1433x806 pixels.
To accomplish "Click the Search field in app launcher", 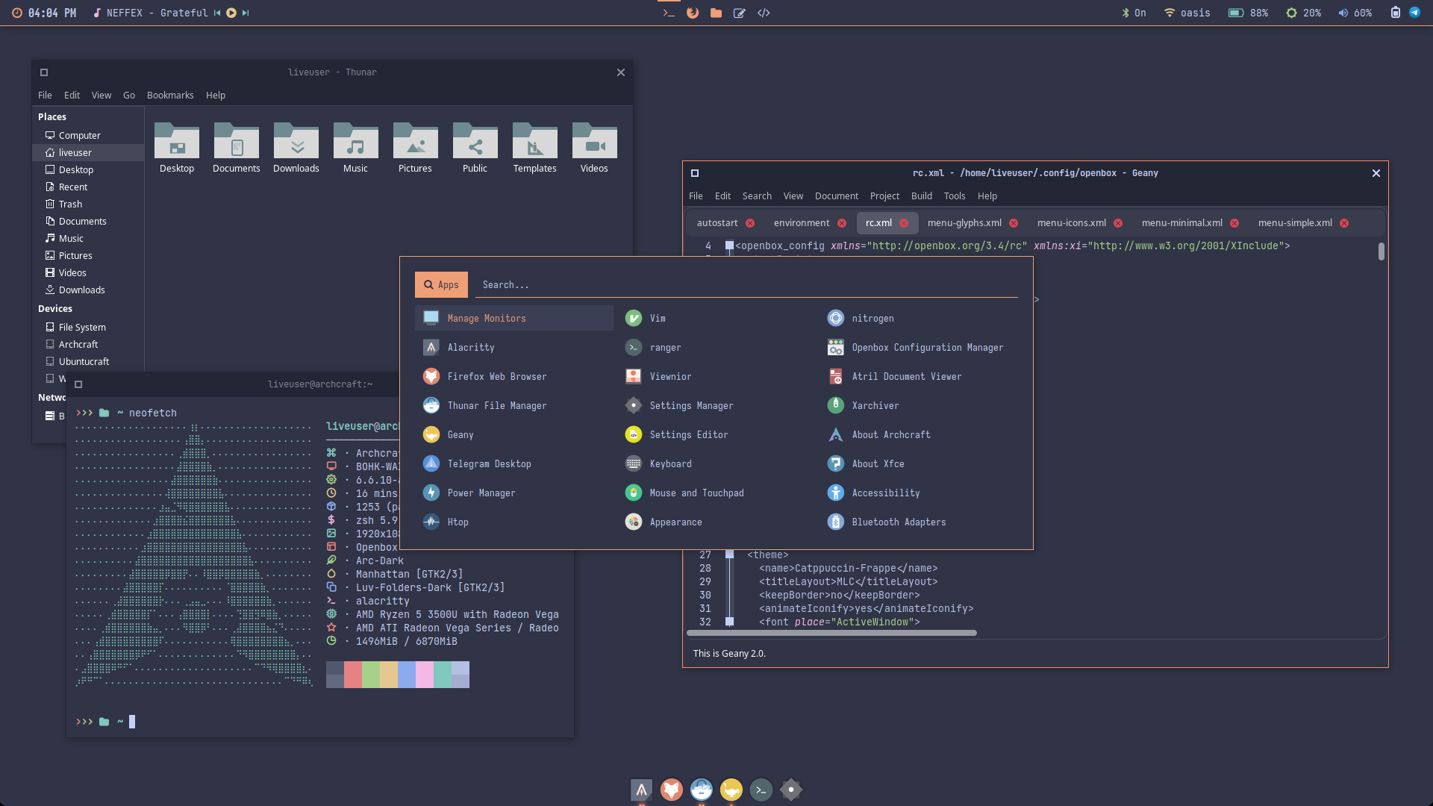I will 746,285.
